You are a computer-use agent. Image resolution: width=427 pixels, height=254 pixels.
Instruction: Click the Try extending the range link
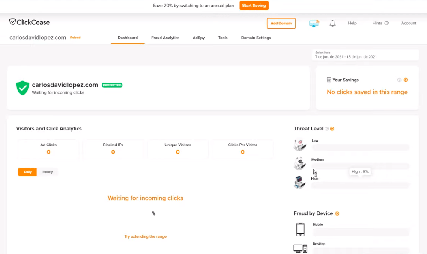pos(146,236)
